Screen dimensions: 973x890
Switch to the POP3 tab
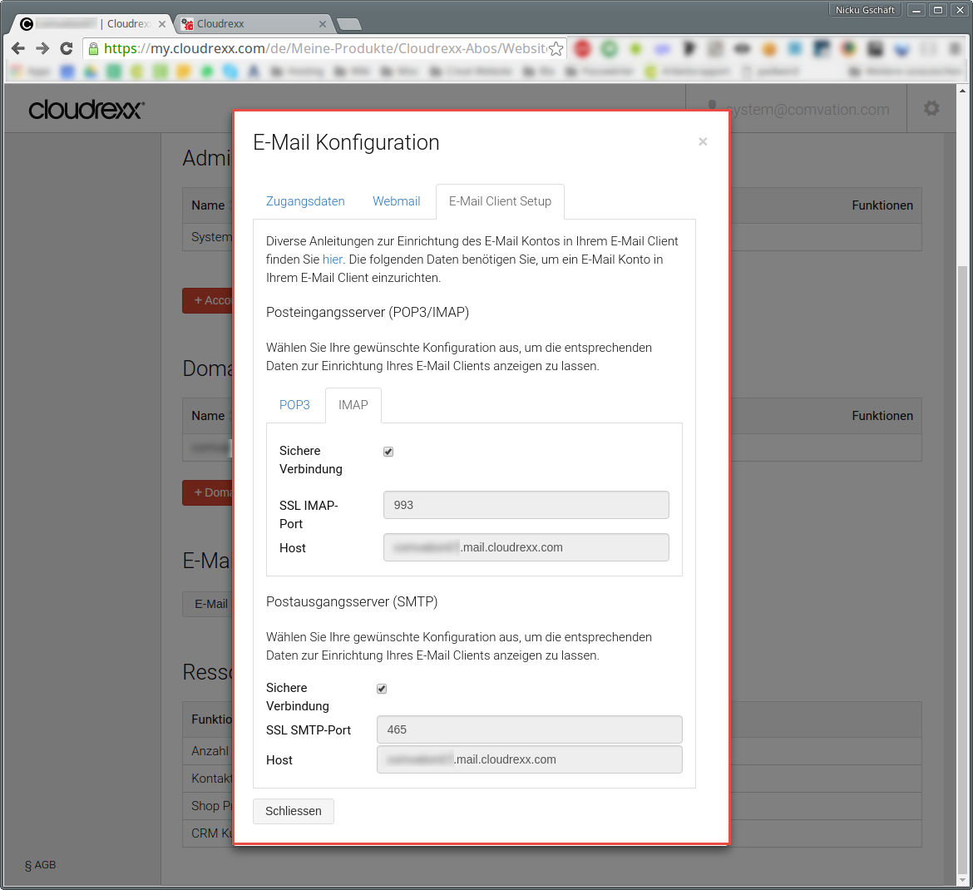point(294,405)
